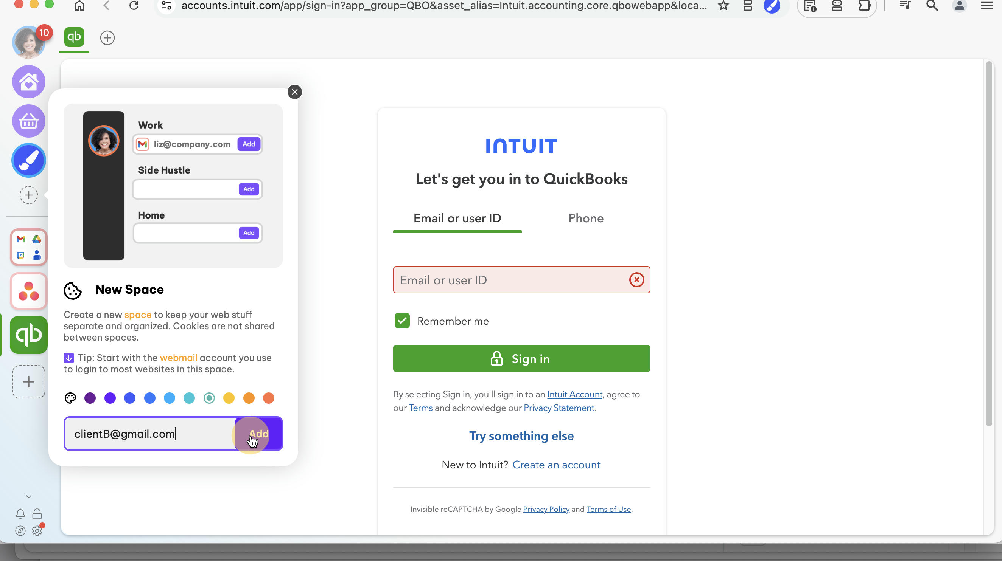Viewport: 1002px width, 561px height.
Task: Close the New Space popup
Action: click(294, 92)
